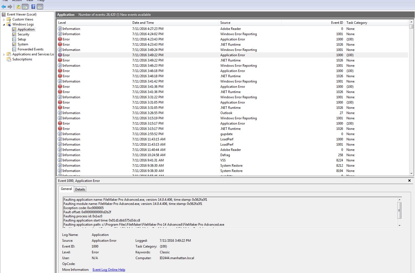Click the Up One Level folder icon

click(x=19, y=7)
